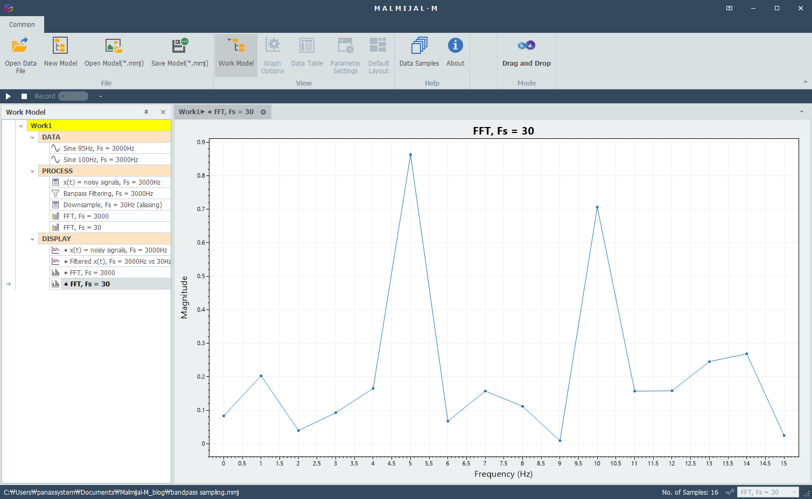Collapse the PROCESS group
The height and width of the screenshot is (499, 812).
click(32, 171)
